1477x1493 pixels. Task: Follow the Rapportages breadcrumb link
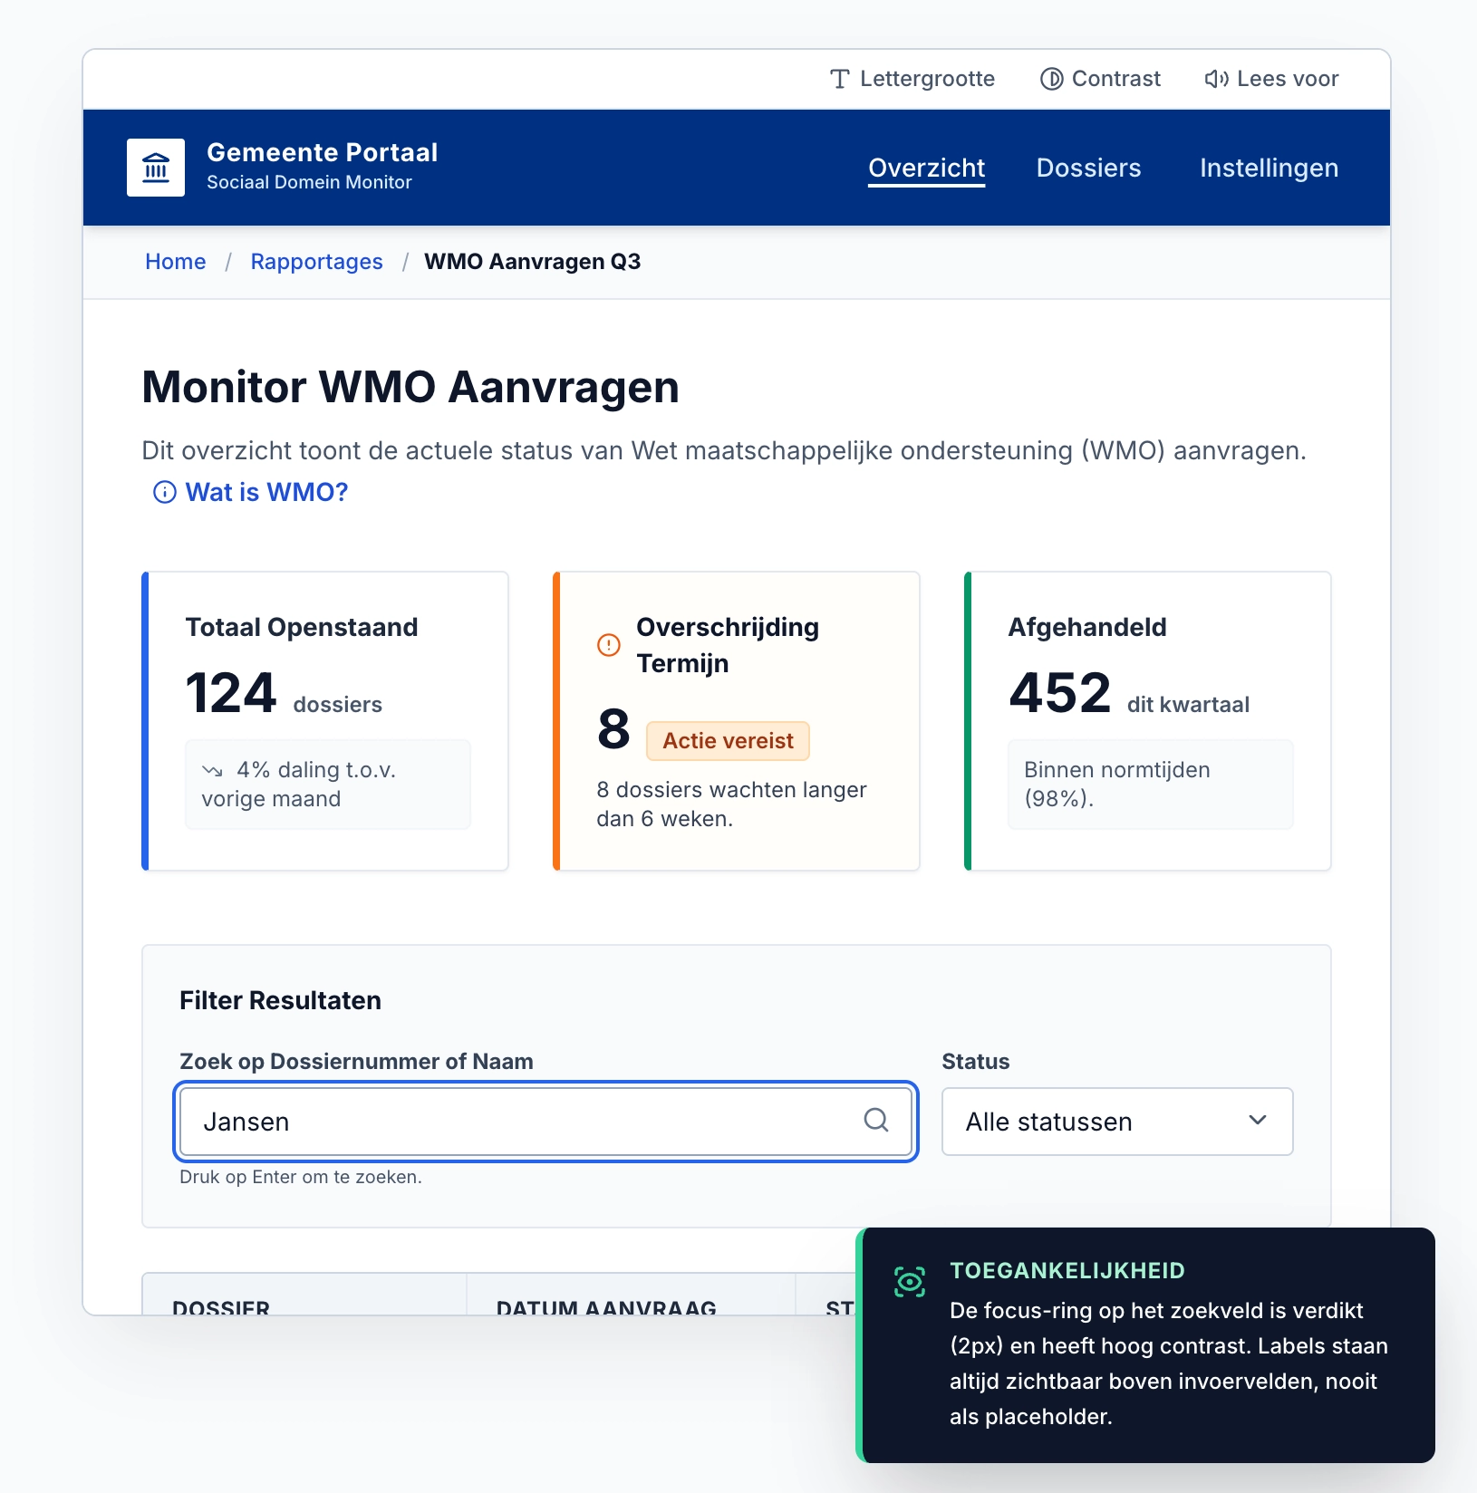[x=316, y=262]
